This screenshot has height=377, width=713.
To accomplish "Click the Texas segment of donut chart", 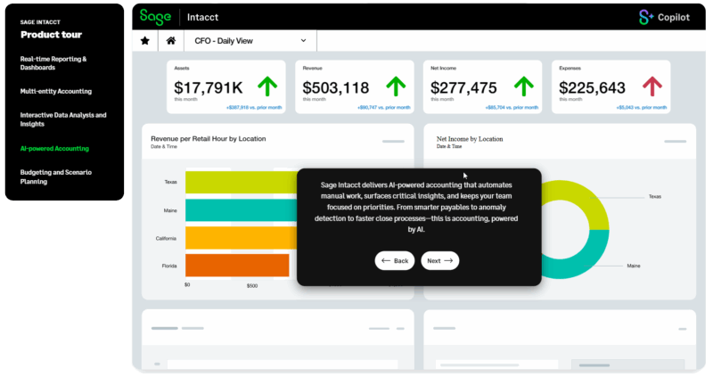I will coord(589,201).
